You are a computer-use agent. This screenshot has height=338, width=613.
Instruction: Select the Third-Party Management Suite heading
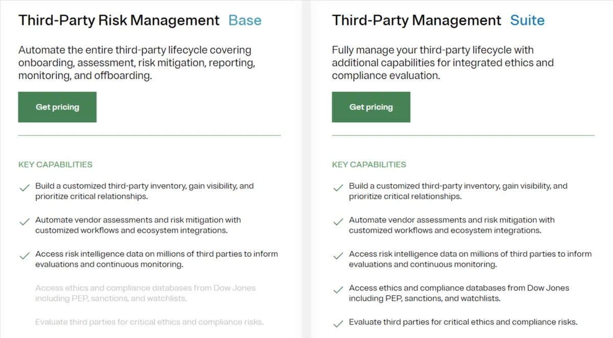click(438, 20)
